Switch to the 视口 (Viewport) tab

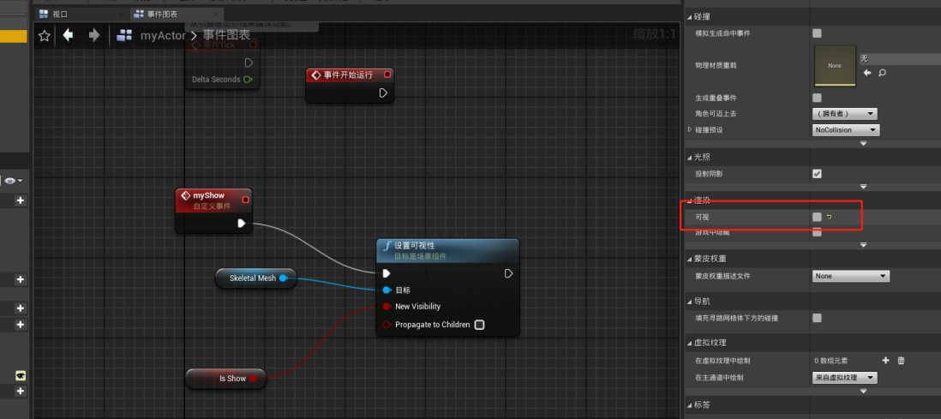click(59, 15)
